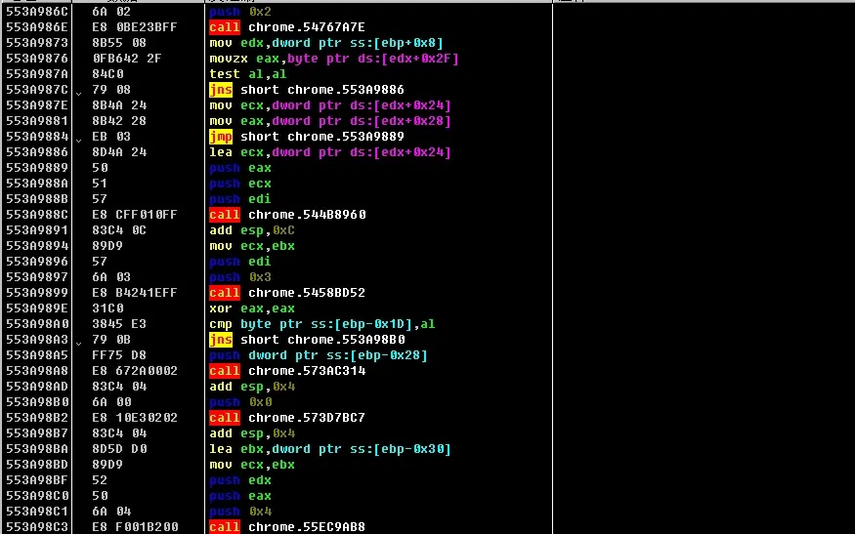The width and height of the screenshot is (855, 534).
Task: Select the movzx eax,byte ptr instruction
Action: click(334, 59)
